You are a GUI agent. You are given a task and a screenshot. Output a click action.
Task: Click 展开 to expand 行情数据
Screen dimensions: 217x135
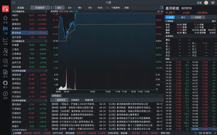point(214,21)
